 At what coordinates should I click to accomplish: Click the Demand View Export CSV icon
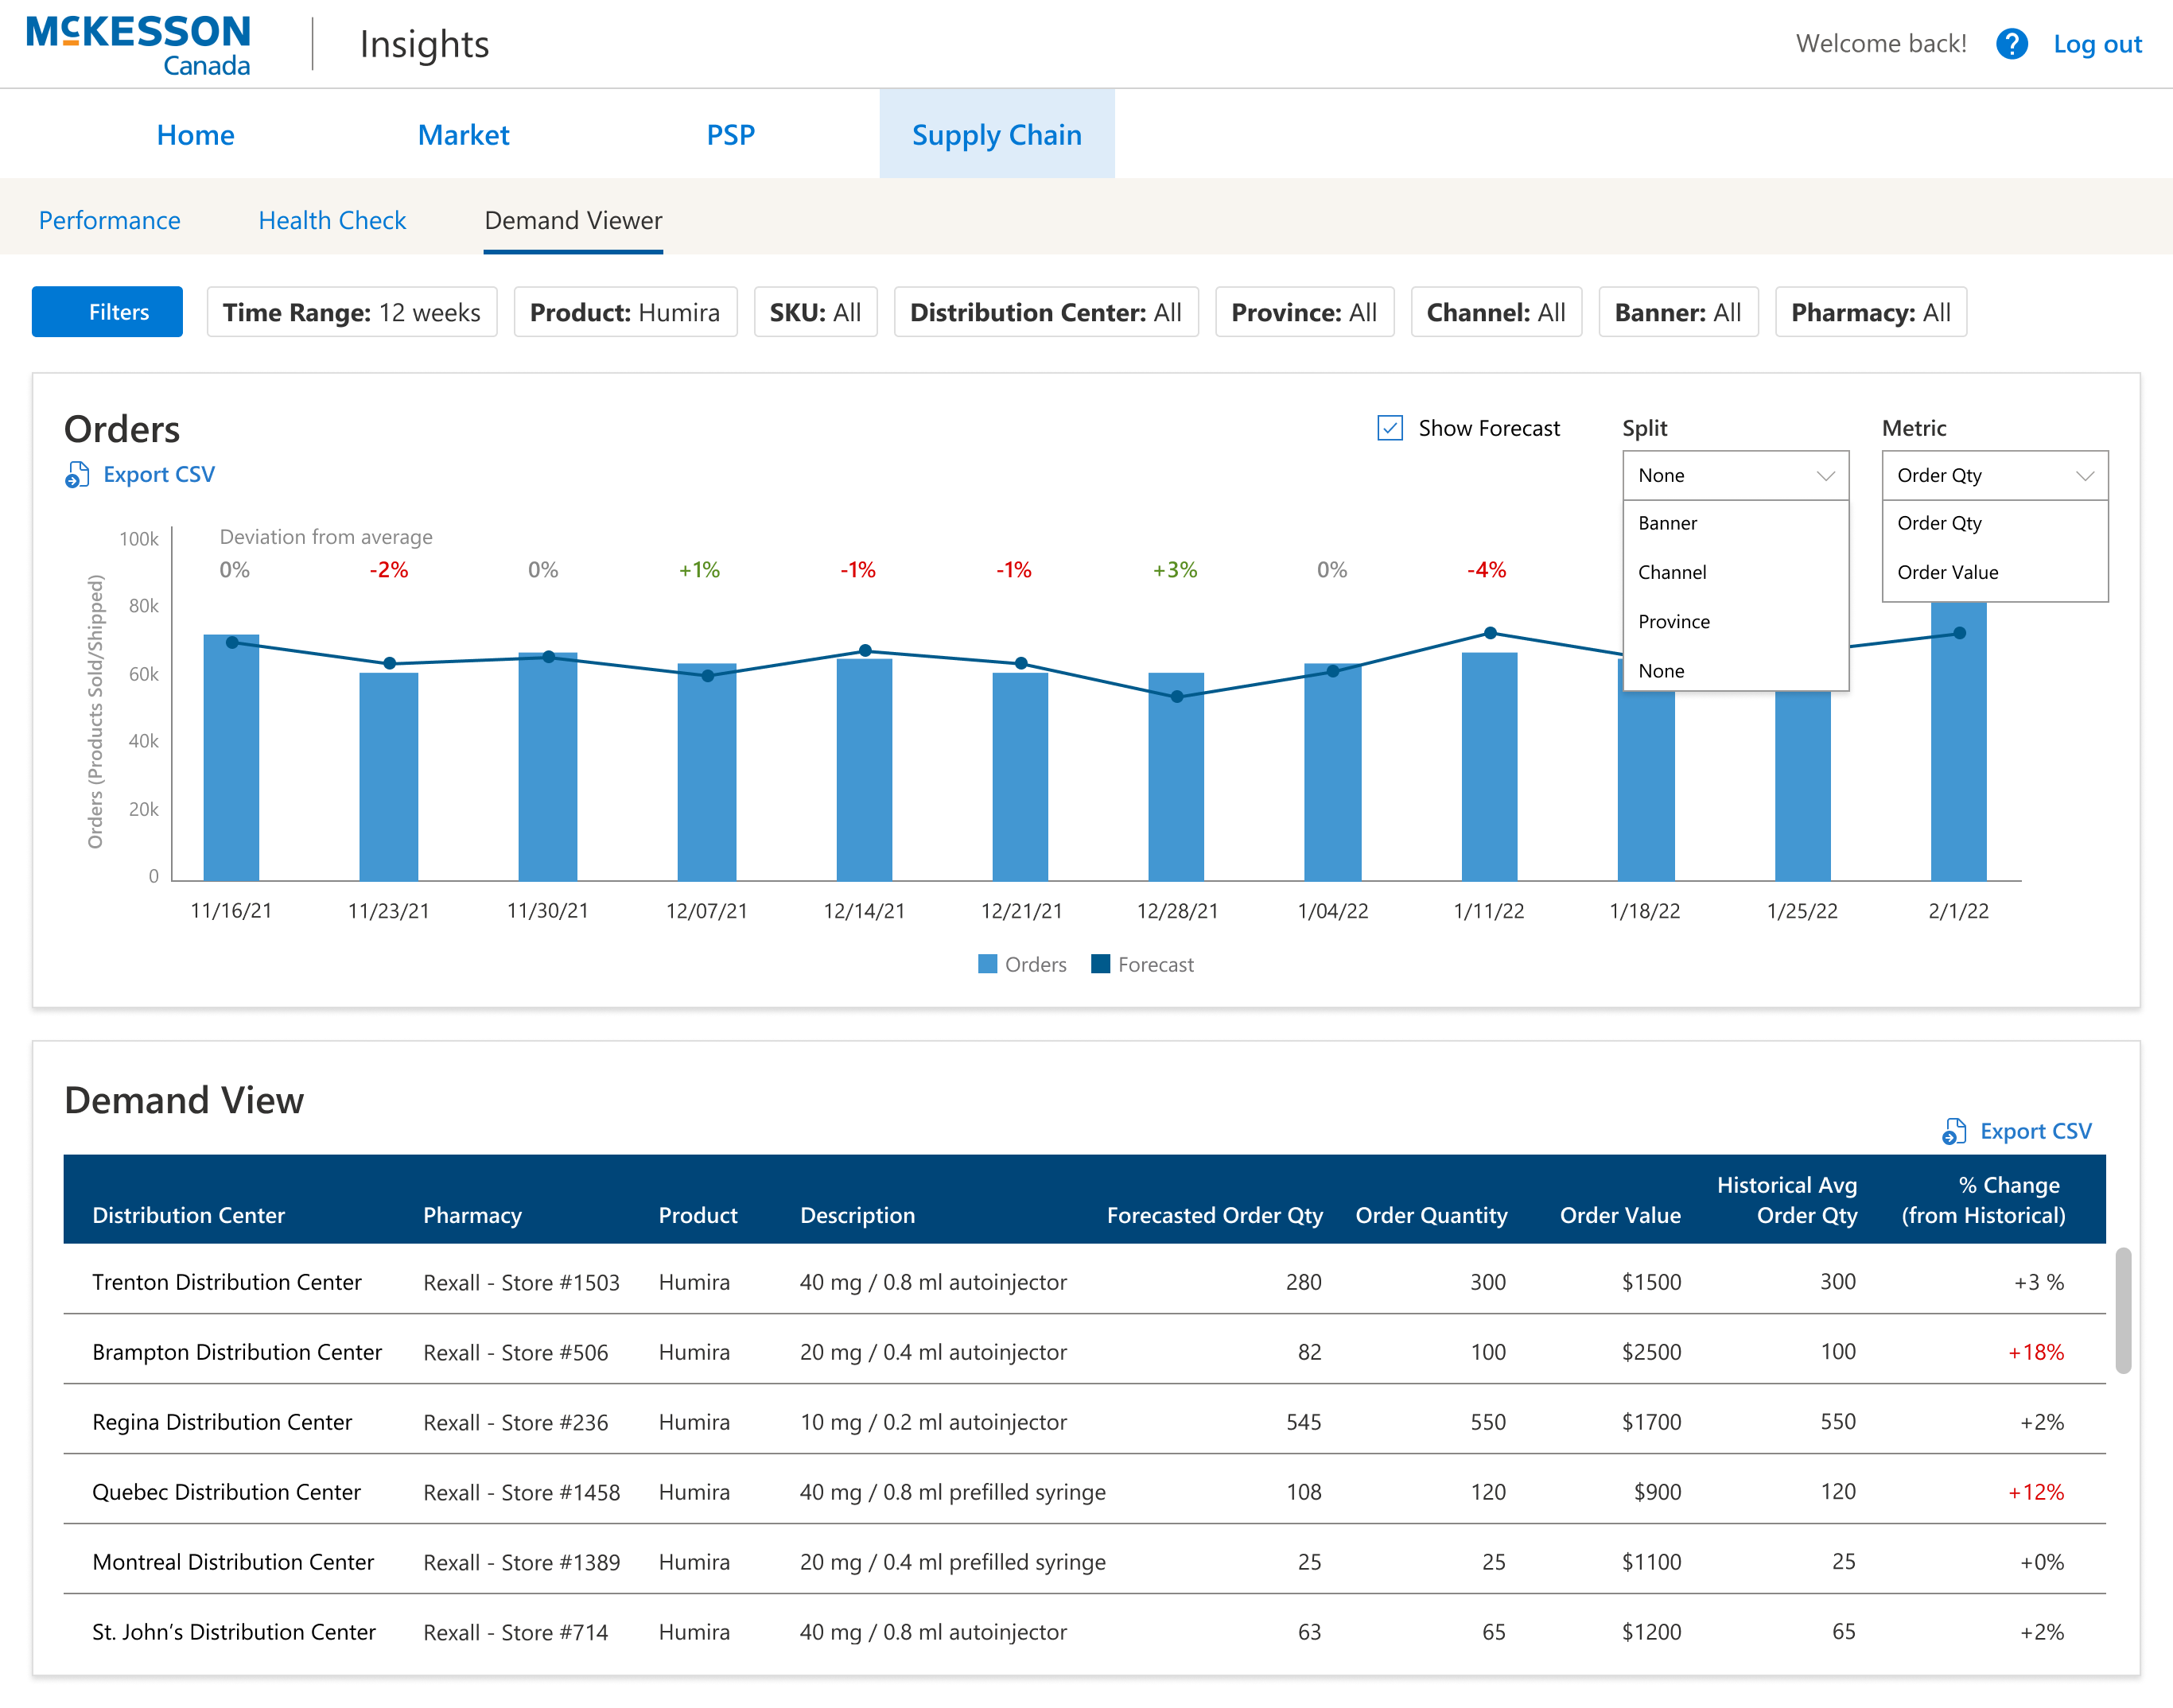pos(1953,1131)
